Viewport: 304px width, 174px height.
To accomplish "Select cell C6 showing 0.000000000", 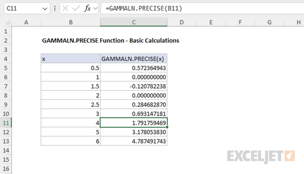I will (133, 77).
